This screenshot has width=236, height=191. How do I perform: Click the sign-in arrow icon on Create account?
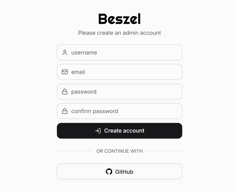click(98, 131)
